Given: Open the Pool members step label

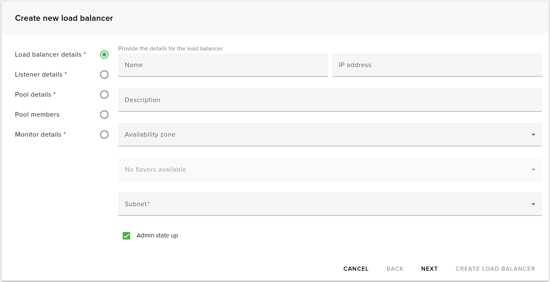Looking at the screenshot, I should pos(37,115).
